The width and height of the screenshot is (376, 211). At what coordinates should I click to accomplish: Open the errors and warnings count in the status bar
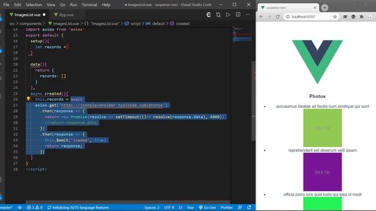[x=35, y=207]
